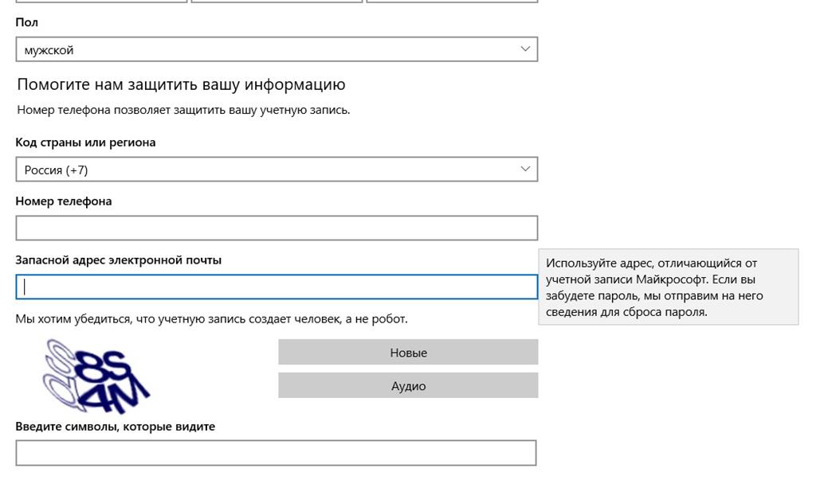Viewport: 816px width, 480px height.
Task: Click the label Код страны или региона
Action: (85, 142)
